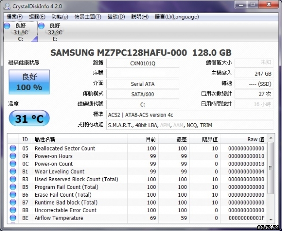Click status icon for Program Fail Count
282x231 pixels.
coord(13,187)
